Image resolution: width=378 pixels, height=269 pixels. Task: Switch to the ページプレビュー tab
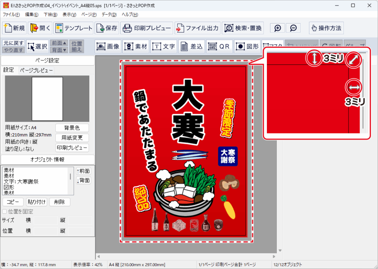(x=37, y=70)
